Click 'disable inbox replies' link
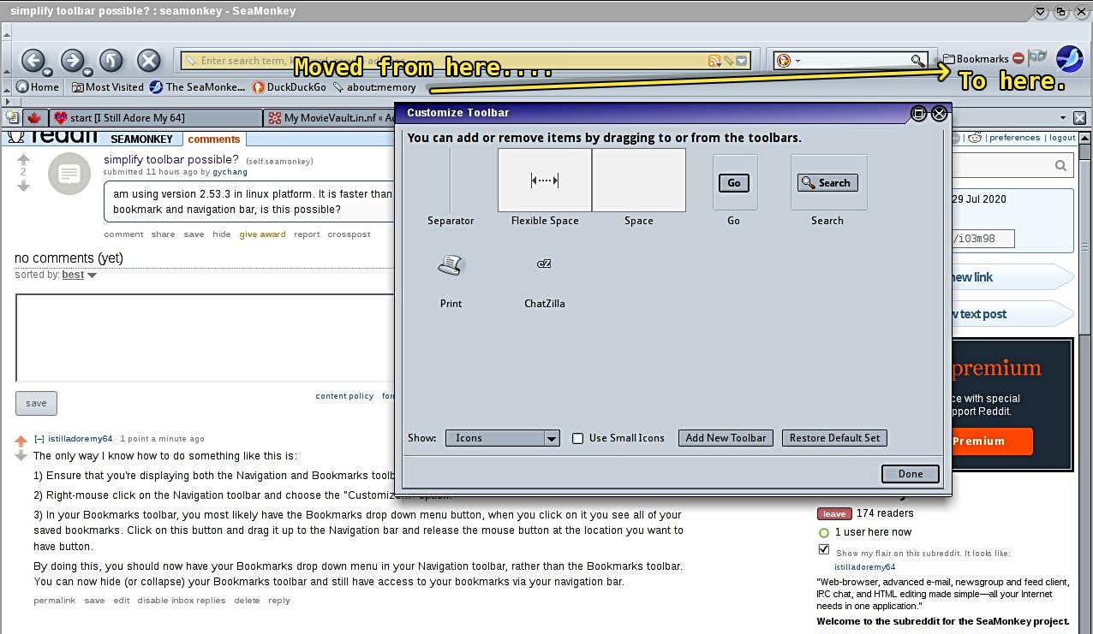 (182, 601)
